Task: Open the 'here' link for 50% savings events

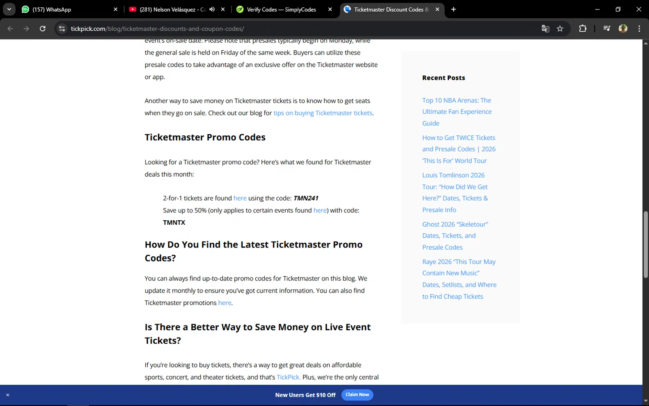Action: (x=320, y=210)
